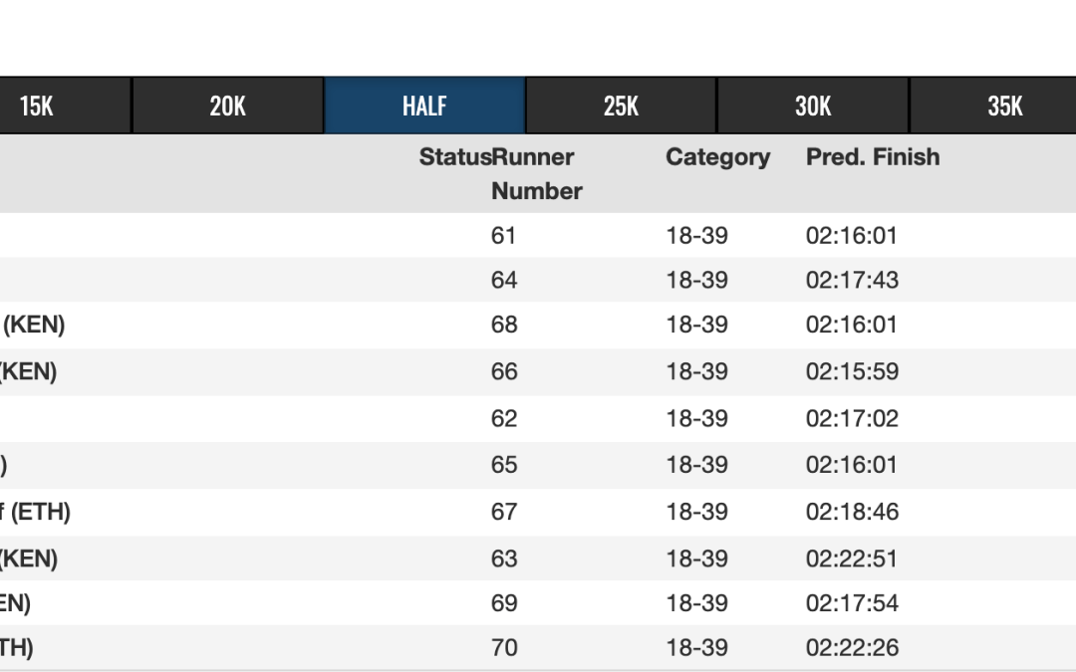Viewport: 1076px width, 672px height.
Task: Select predicted finish 02:17:02 for runner 62
Action: [x=852, y=418]
